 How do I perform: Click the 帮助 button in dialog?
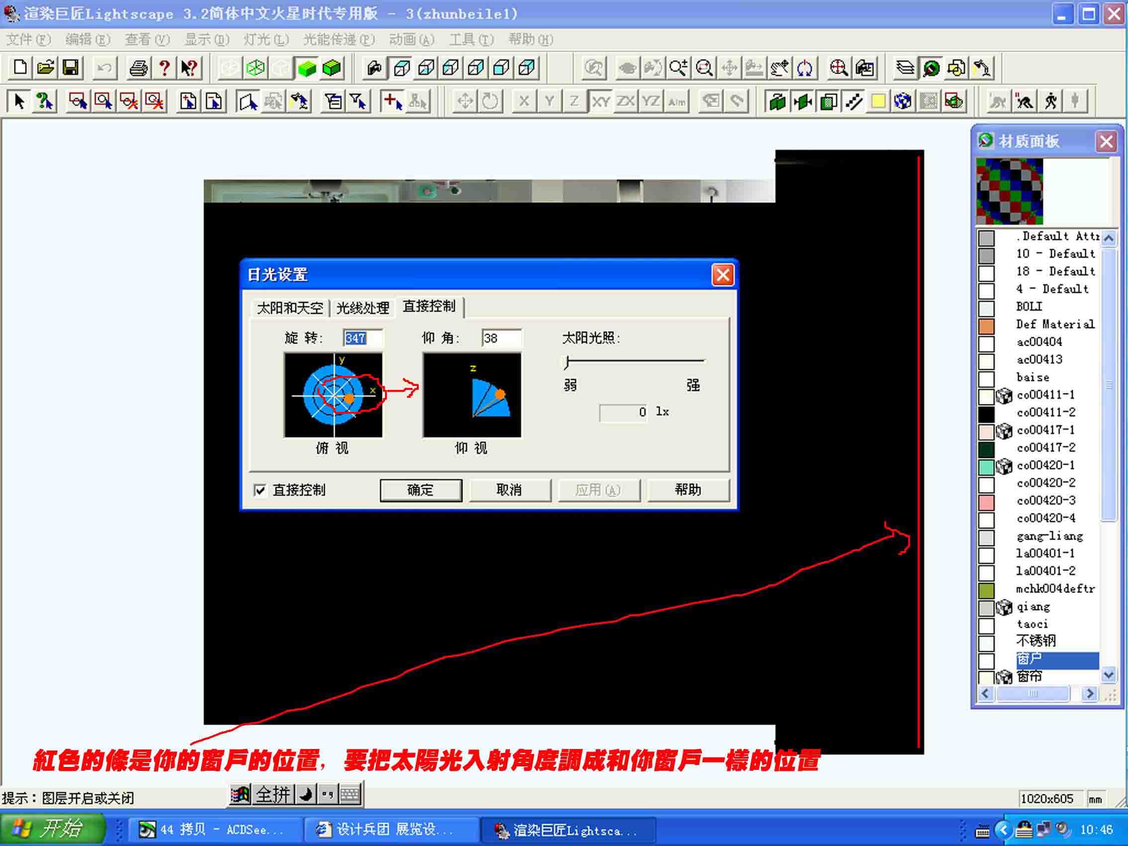[688, 490]
